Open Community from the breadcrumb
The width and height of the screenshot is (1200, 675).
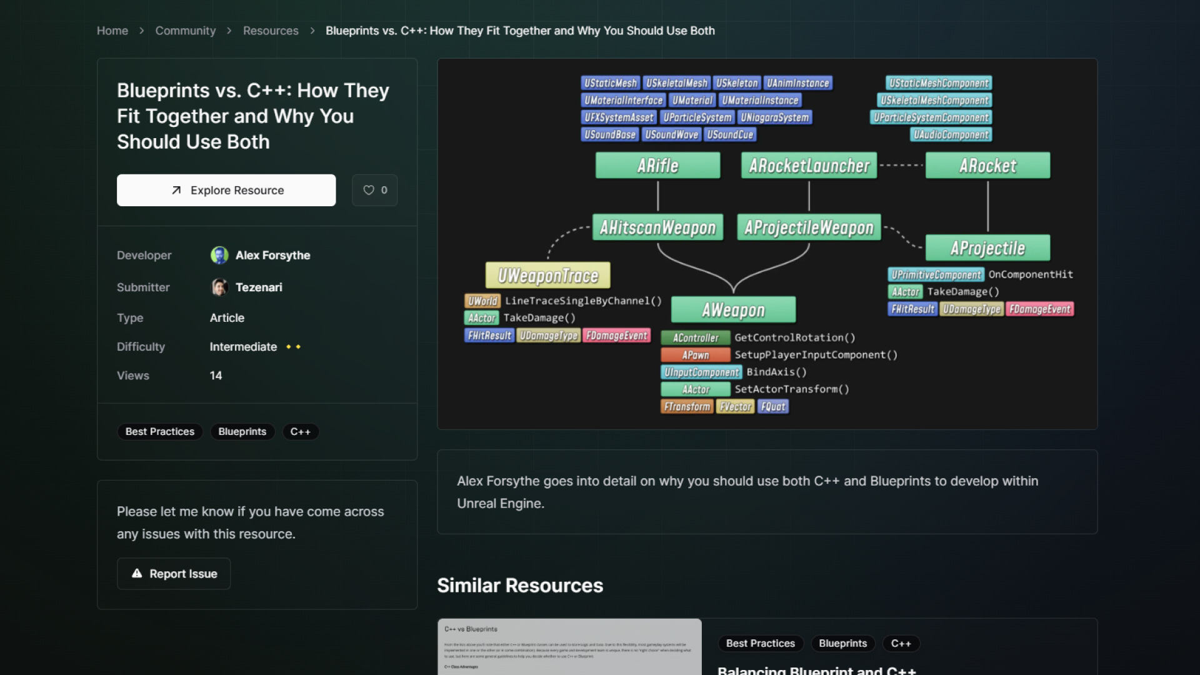click(x=185, y=30)
